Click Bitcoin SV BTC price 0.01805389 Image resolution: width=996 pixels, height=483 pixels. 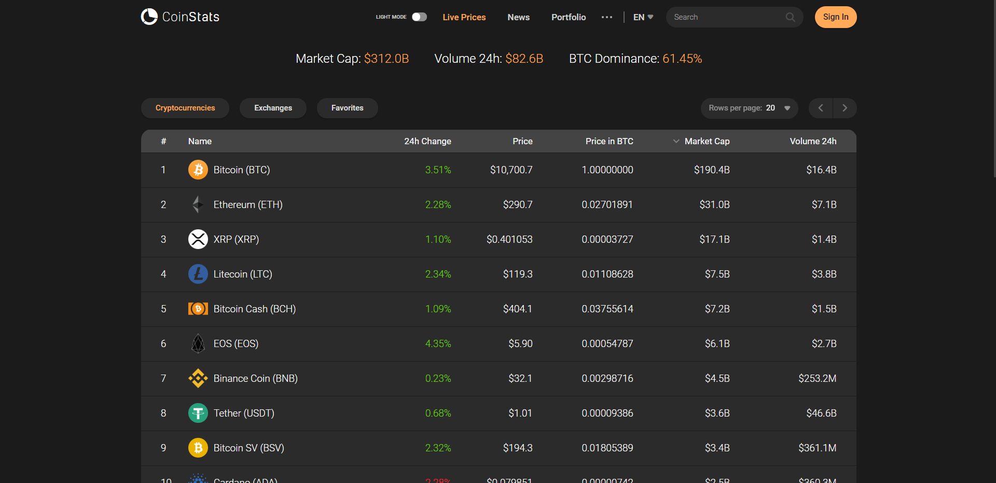point(607,448)
